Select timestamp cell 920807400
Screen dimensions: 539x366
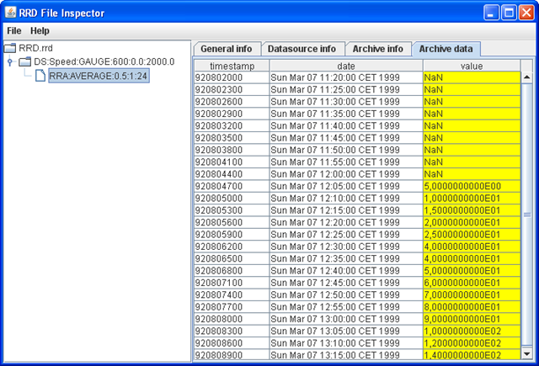(x=232, y=295)
